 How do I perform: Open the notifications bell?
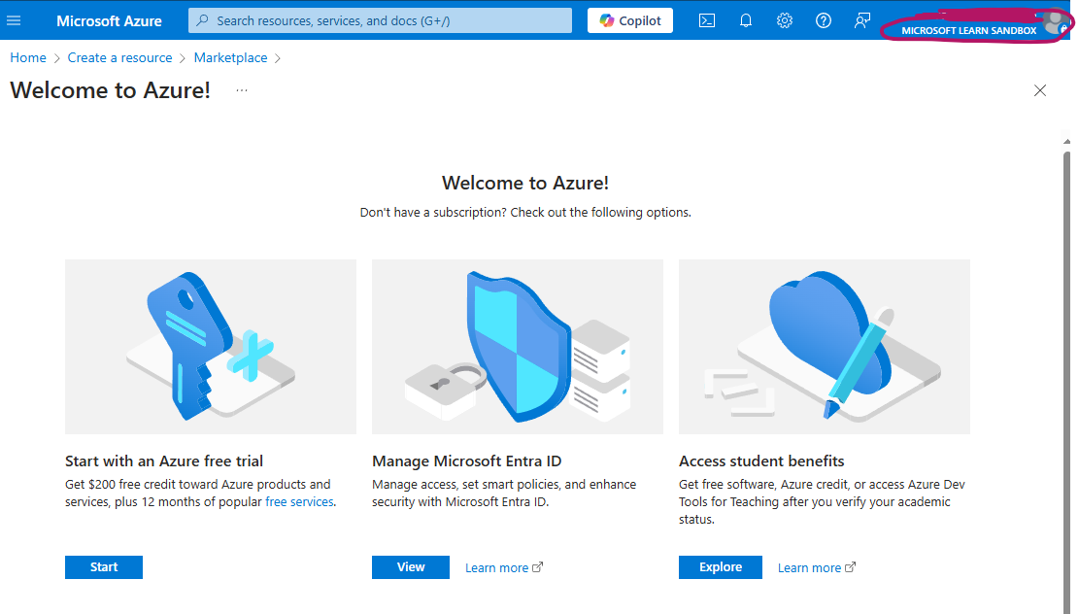[x=745, y=20]
